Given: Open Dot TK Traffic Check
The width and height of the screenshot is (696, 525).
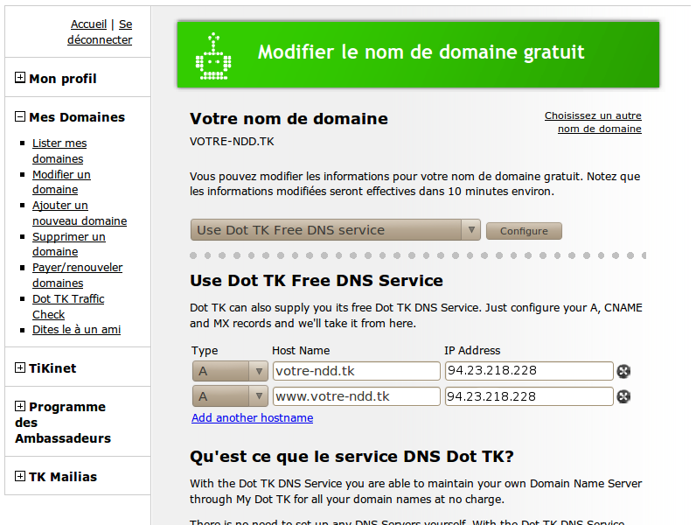Looking at the screenshot, I should (x=68, y=306).
